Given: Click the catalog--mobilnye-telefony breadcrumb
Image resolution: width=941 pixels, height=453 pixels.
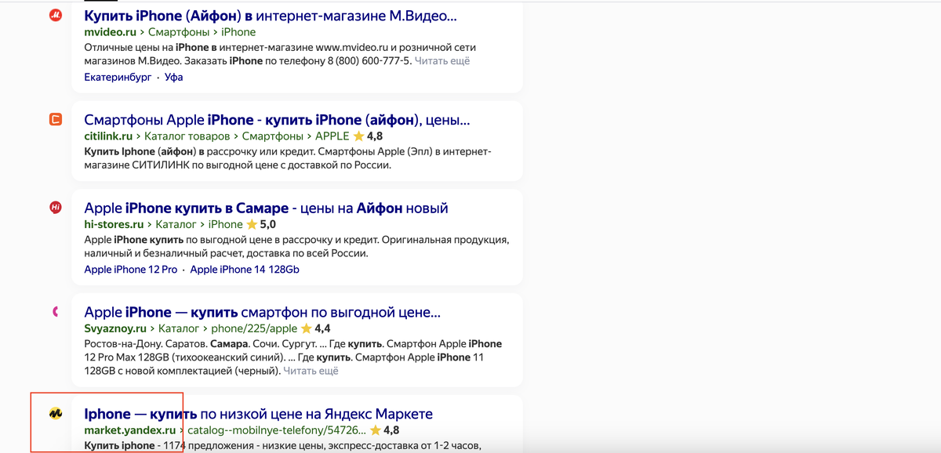Looking at the screenshot, I should 277,430.
